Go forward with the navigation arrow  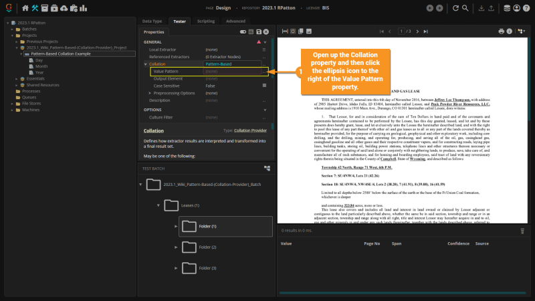pyautogui.click(x=439, y=8)
